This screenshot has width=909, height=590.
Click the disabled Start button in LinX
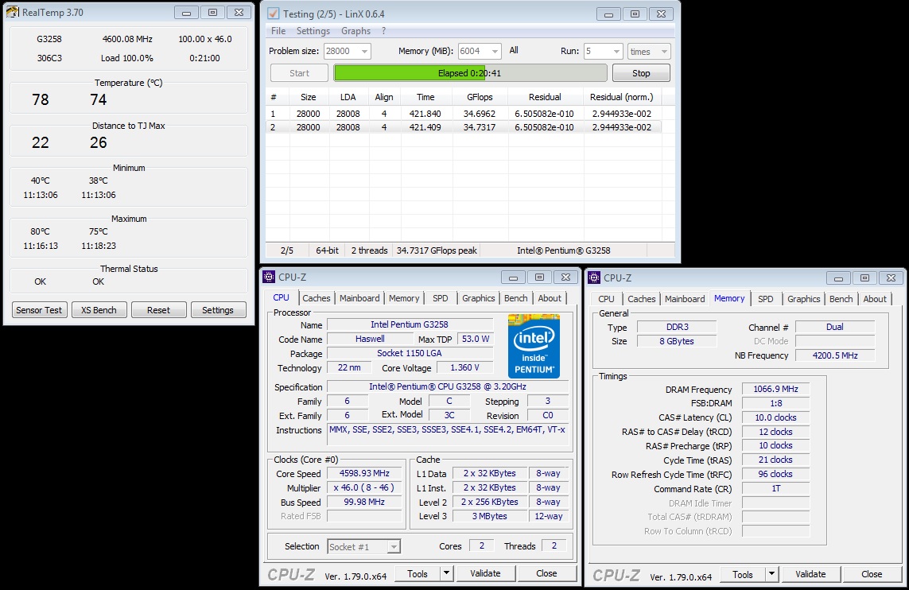click(299, 73)
